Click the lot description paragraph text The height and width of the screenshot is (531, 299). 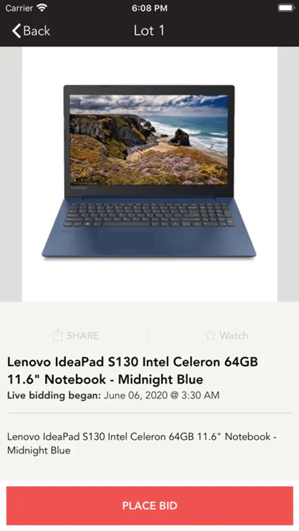142,443
